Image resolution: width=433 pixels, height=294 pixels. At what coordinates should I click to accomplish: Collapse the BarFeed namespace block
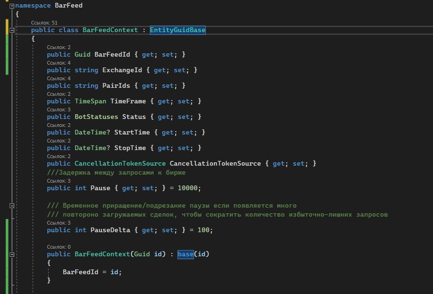click(x=12, y=6)
